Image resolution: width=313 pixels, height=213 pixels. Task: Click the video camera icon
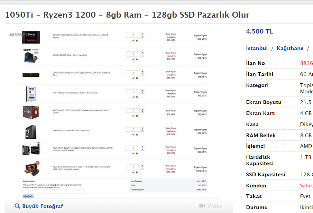click(202, 206)
